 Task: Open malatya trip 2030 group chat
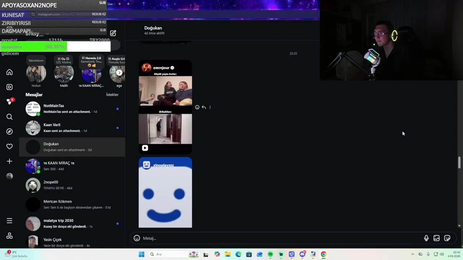(x=72, y=224)
